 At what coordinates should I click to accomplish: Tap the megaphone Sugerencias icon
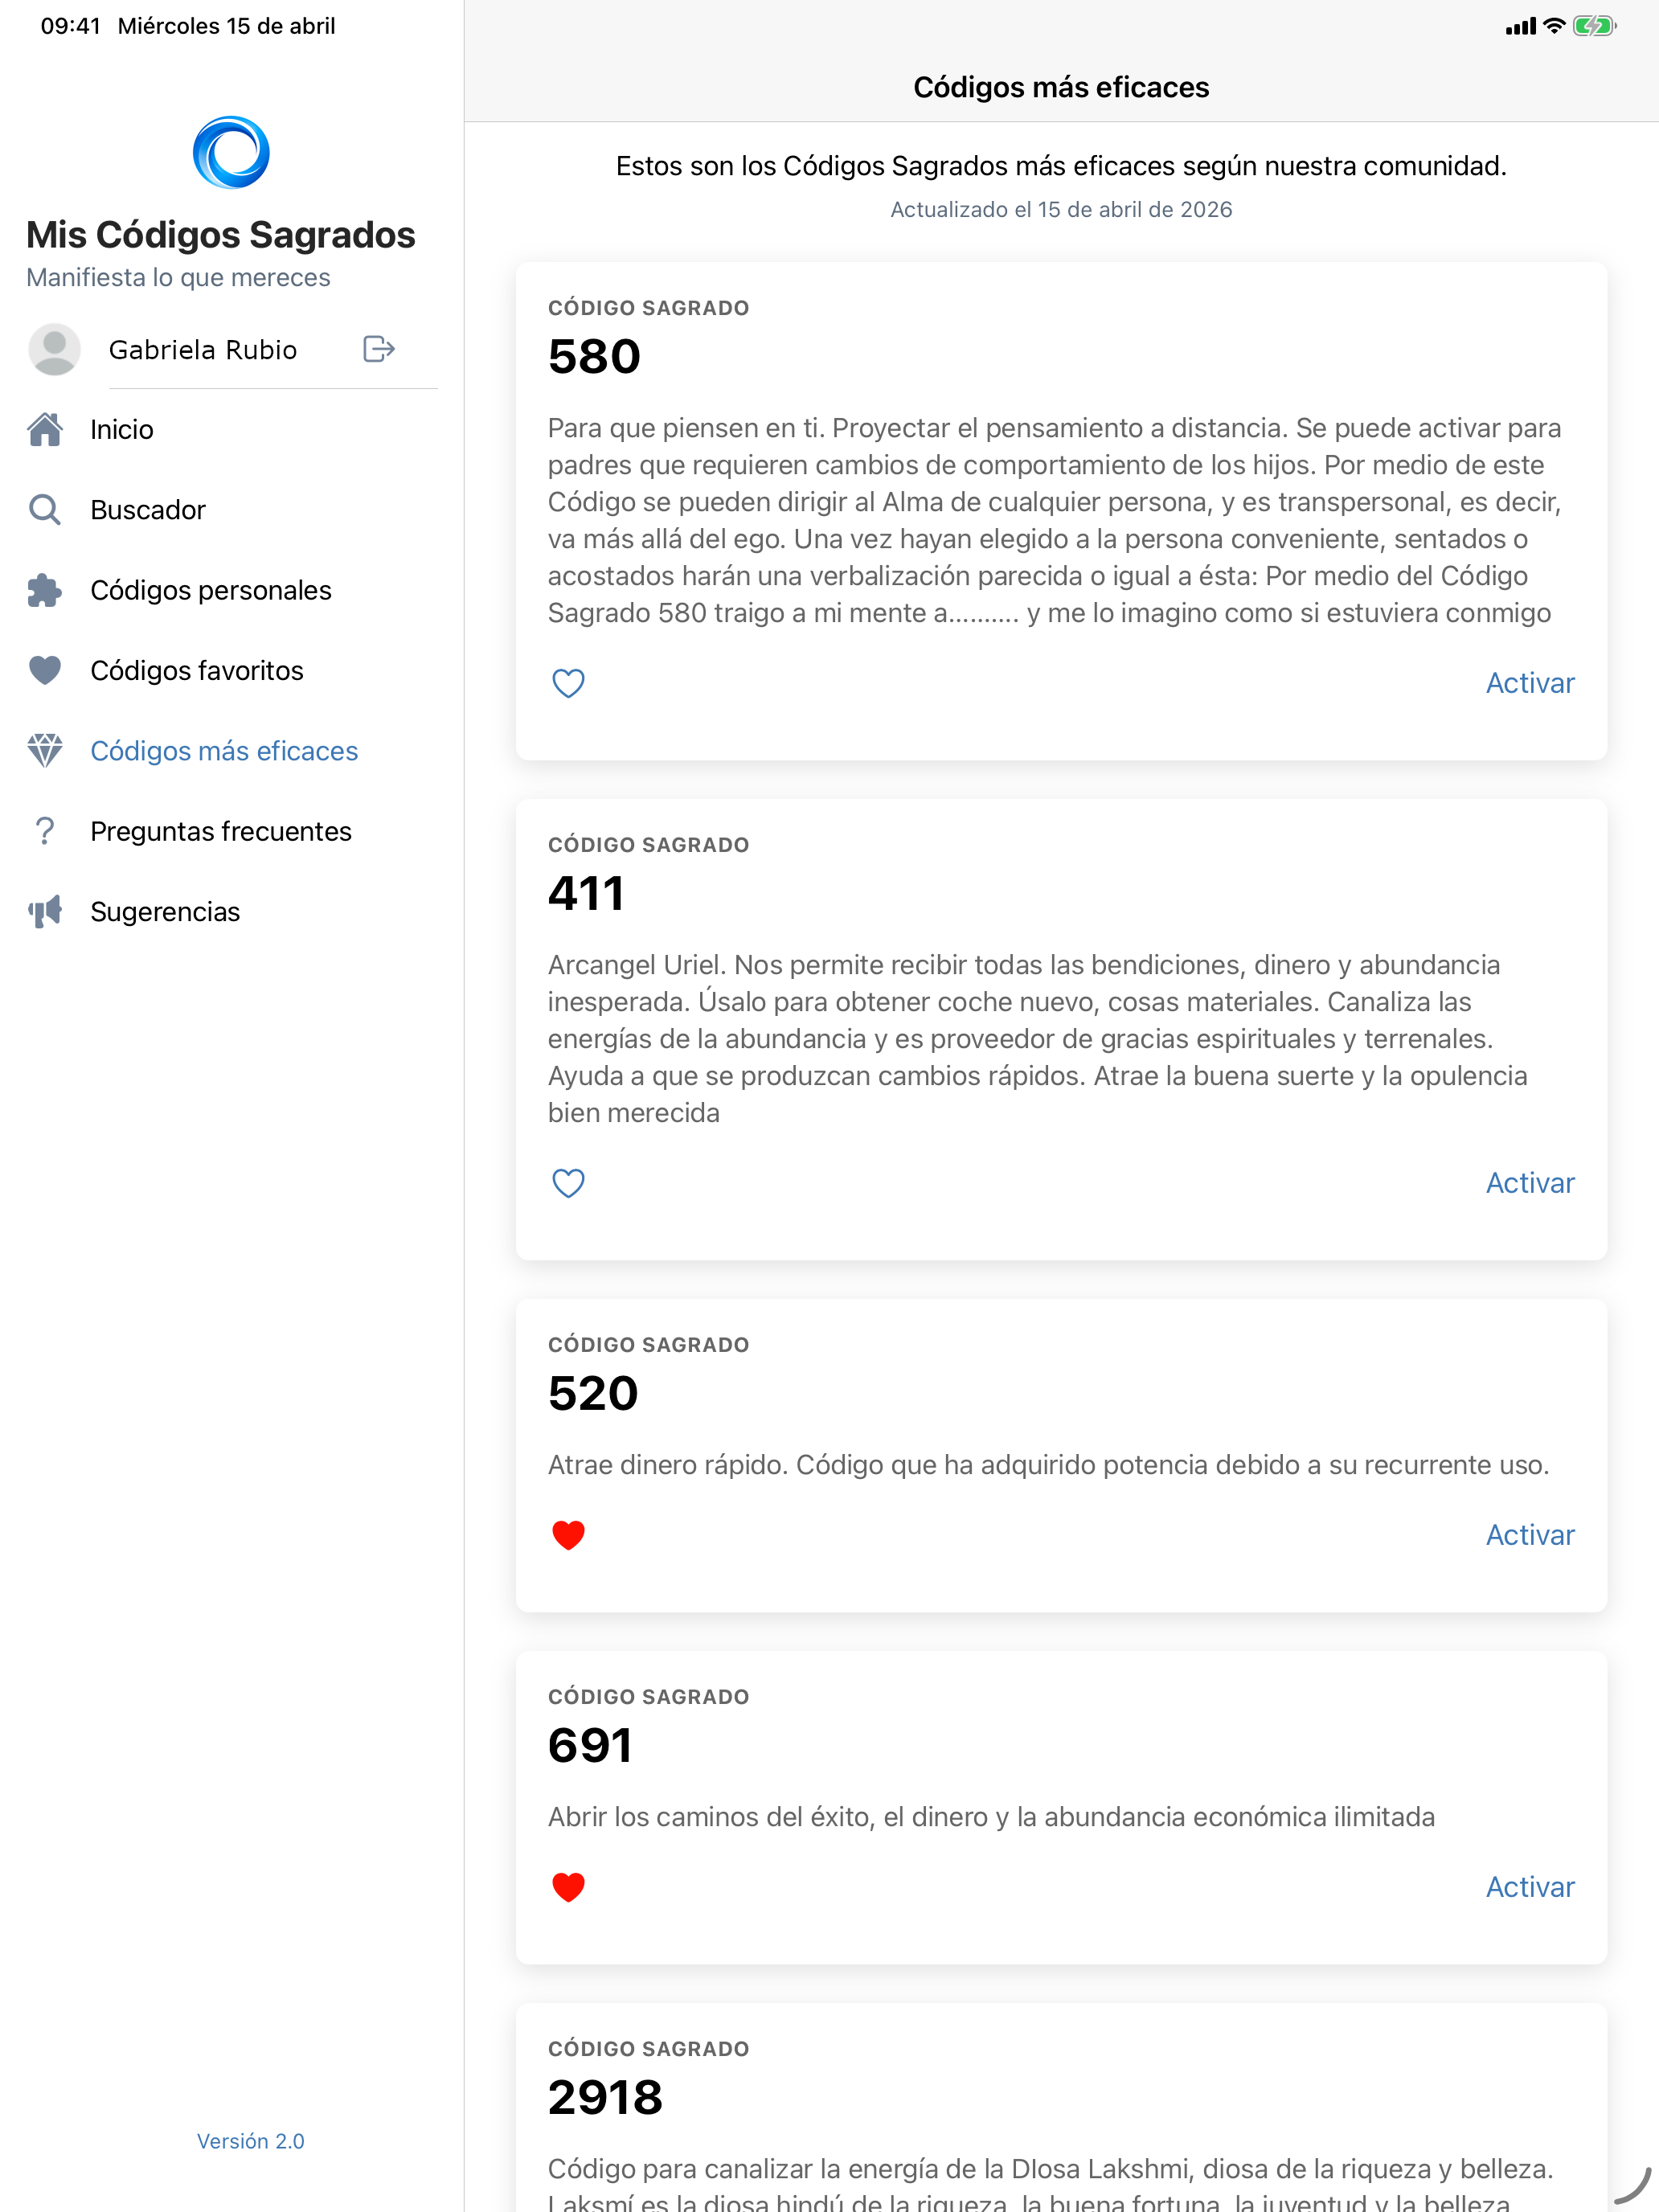45,911
